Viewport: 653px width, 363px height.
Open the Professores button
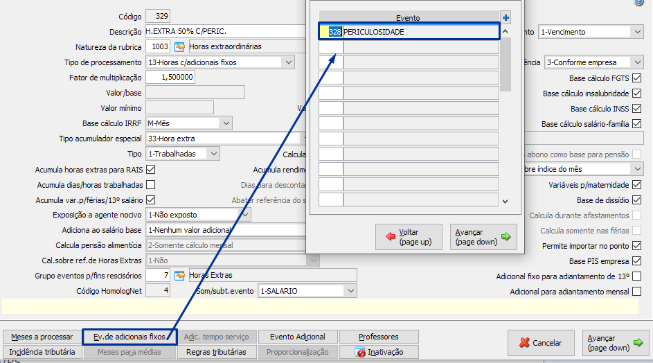click(379, 337)
